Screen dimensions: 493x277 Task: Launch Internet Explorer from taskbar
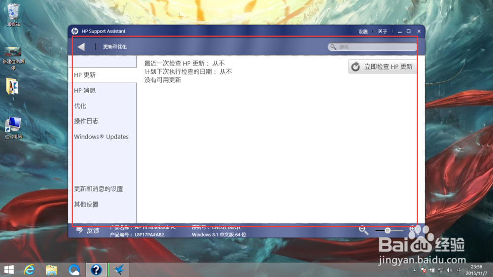click(29, 270)
